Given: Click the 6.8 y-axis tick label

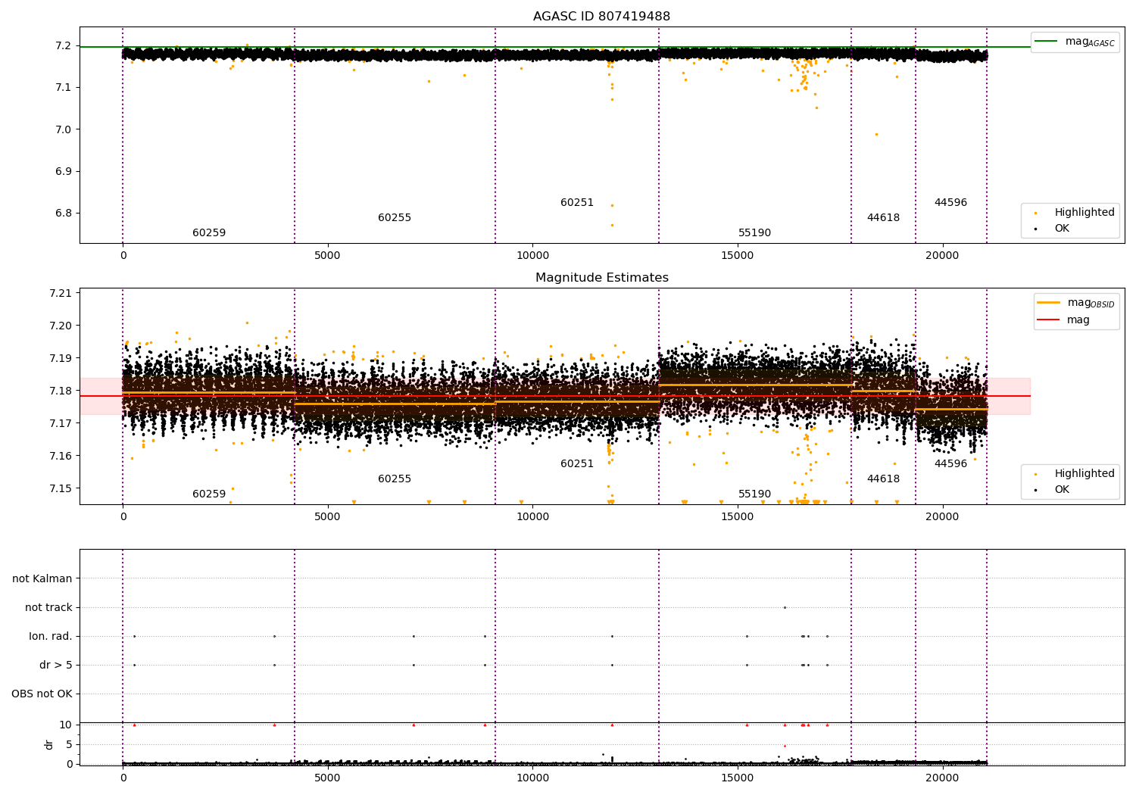Looking at the screenshot, I should [x=63, y=213].
